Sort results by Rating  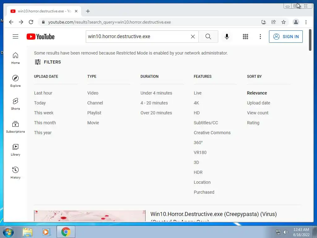click(x=253, y=123)
